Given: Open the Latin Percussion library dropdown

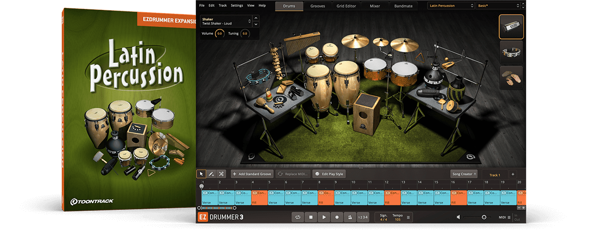Looking at the screenshot, I should [450, 6].
